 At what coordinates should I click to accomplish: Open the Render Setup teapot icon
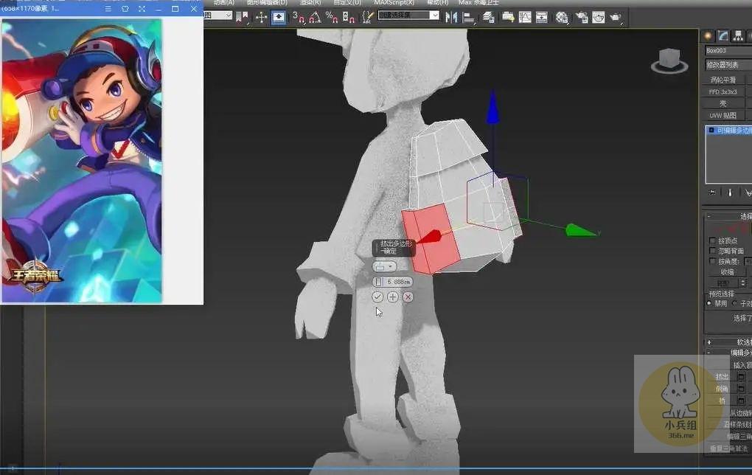pyautogui.click(x=581, y=18)
